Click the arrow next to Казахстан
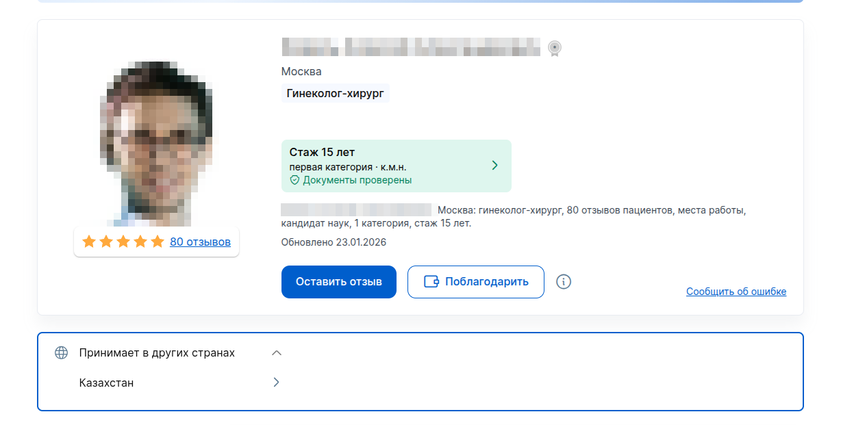 pyautogui.click(x=276, y=383)
